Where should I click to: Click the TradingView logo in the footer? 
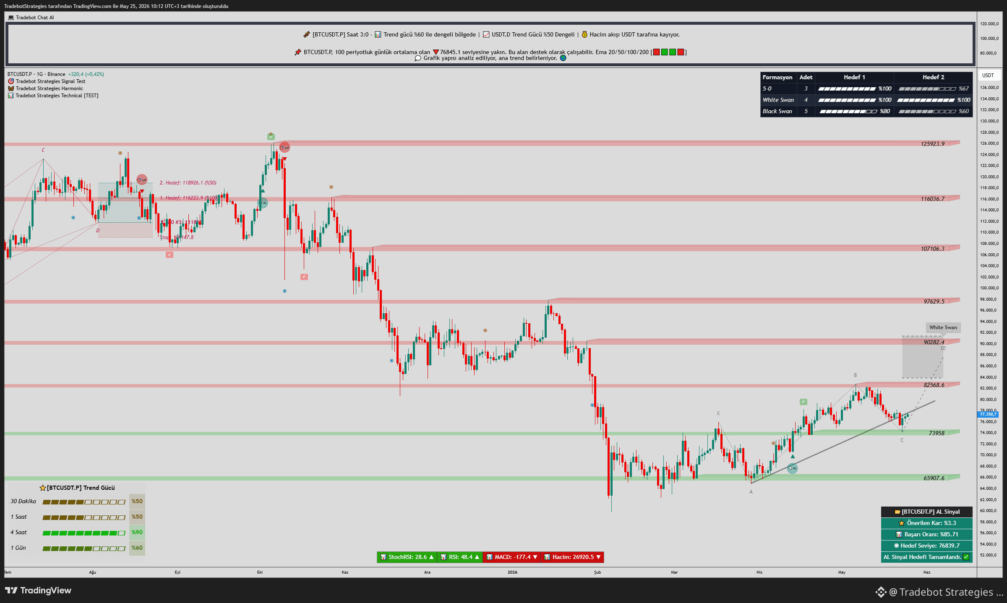click(38, 590)
